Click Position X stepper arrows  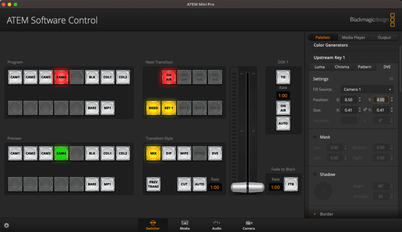click(x=360, y=99)
